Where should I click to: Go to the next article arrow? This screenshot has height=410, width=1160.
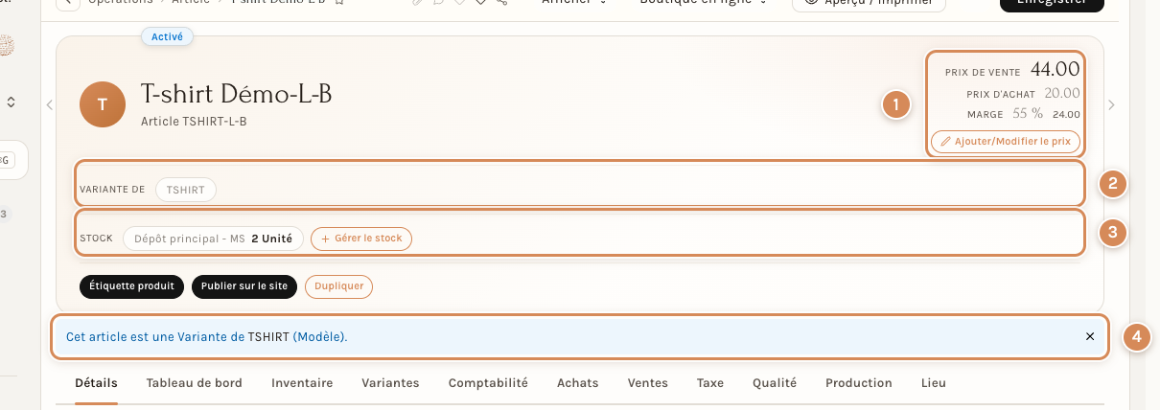click(1111, 104)
